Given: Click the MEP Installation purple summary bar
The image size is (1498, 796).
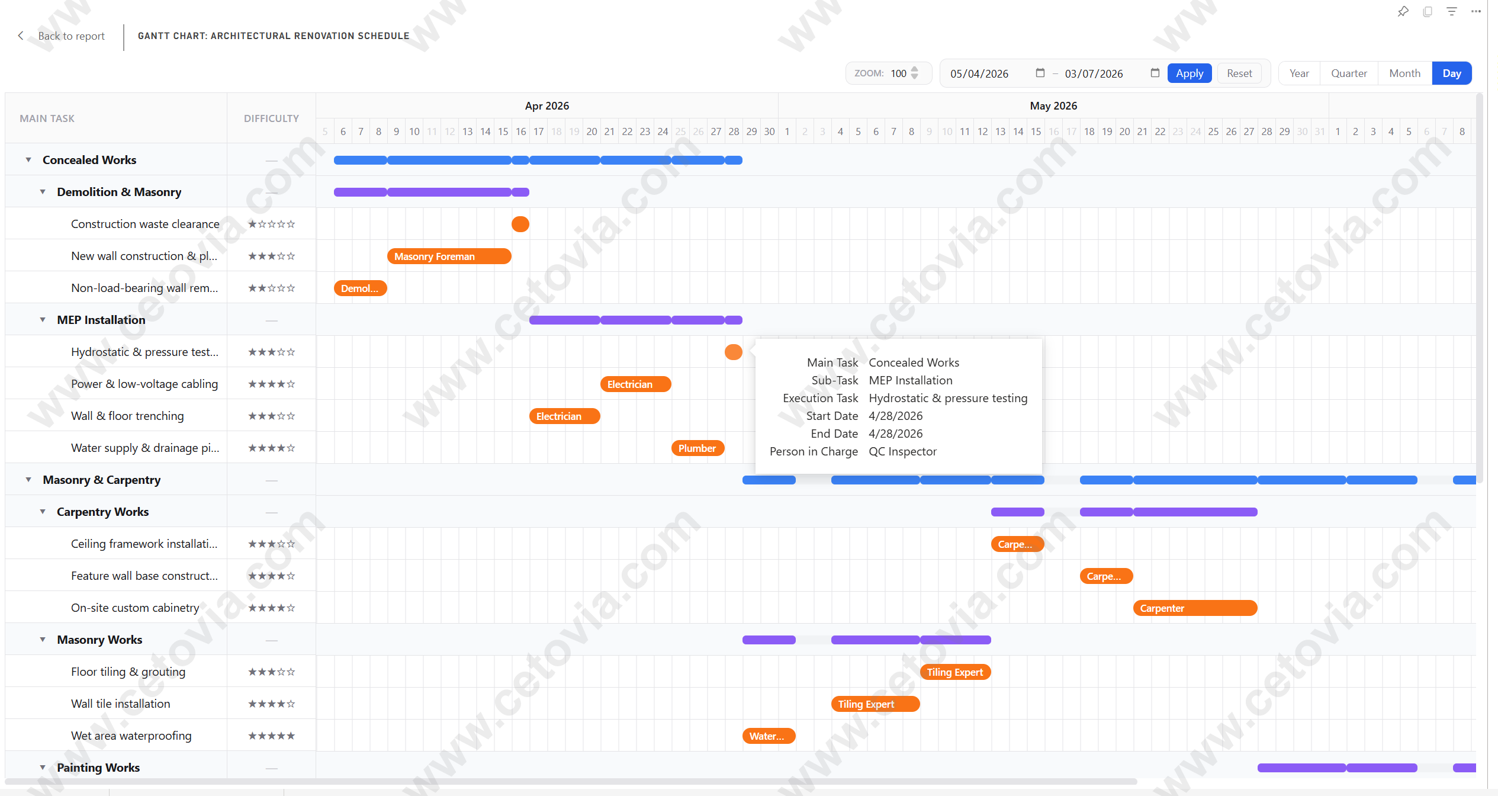Looking at the screenshot, I should [x=635, y=320].
